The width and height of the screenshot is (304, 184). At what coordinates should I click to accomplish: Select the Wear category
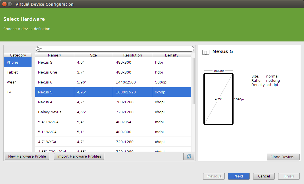(x=18, y=82)
